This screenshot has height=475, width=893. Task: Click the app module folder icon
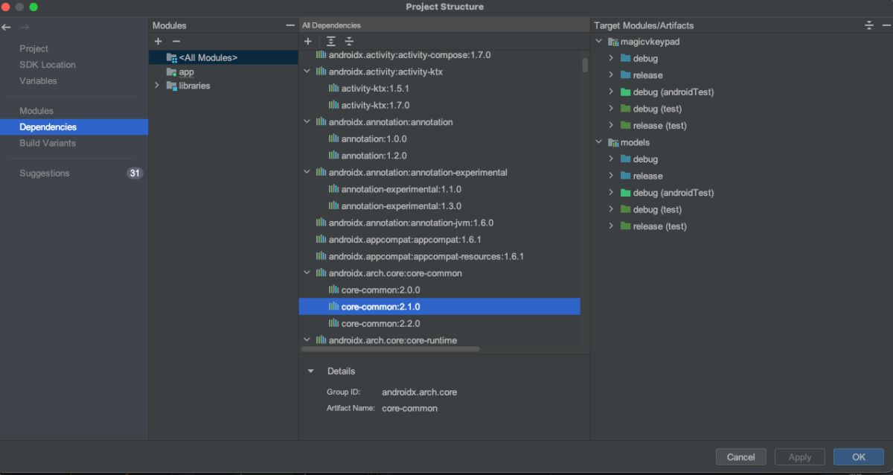172,72
